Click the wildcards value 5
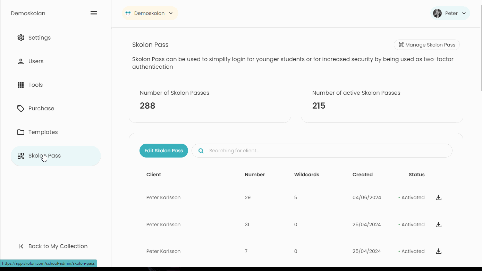This screenshot has width=482, height=271. click(x=296, y=197)
